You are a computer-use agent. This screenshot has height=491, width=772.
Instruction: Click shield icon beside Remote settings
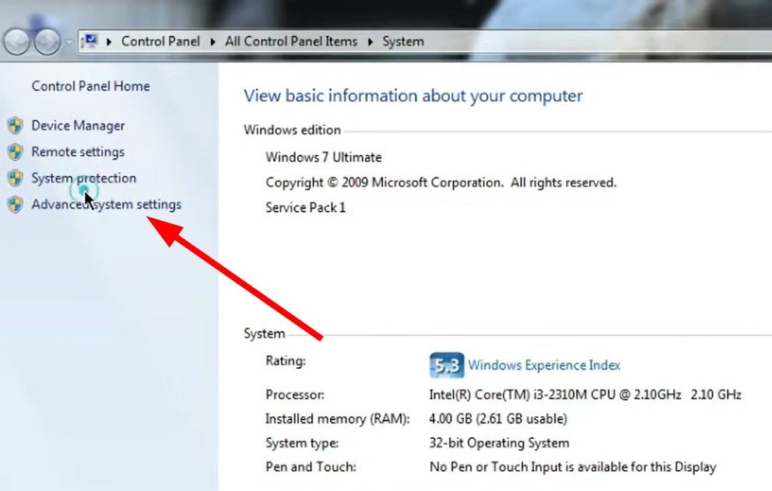[x=16, y=152]
